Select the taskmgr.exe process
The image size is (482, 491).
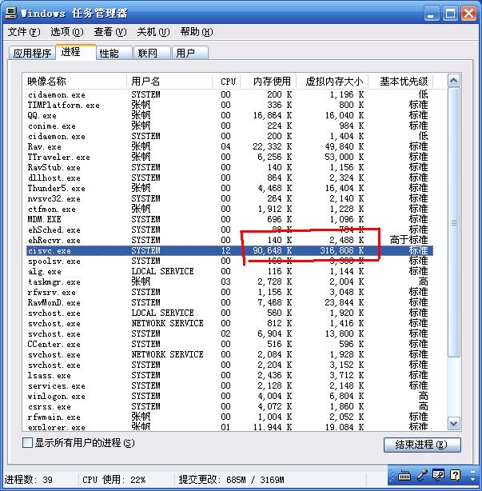click(x=229, y=281)
